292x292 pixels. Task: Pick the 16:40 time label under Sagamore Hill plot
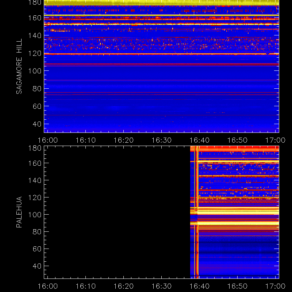click(x=199, y=140)
